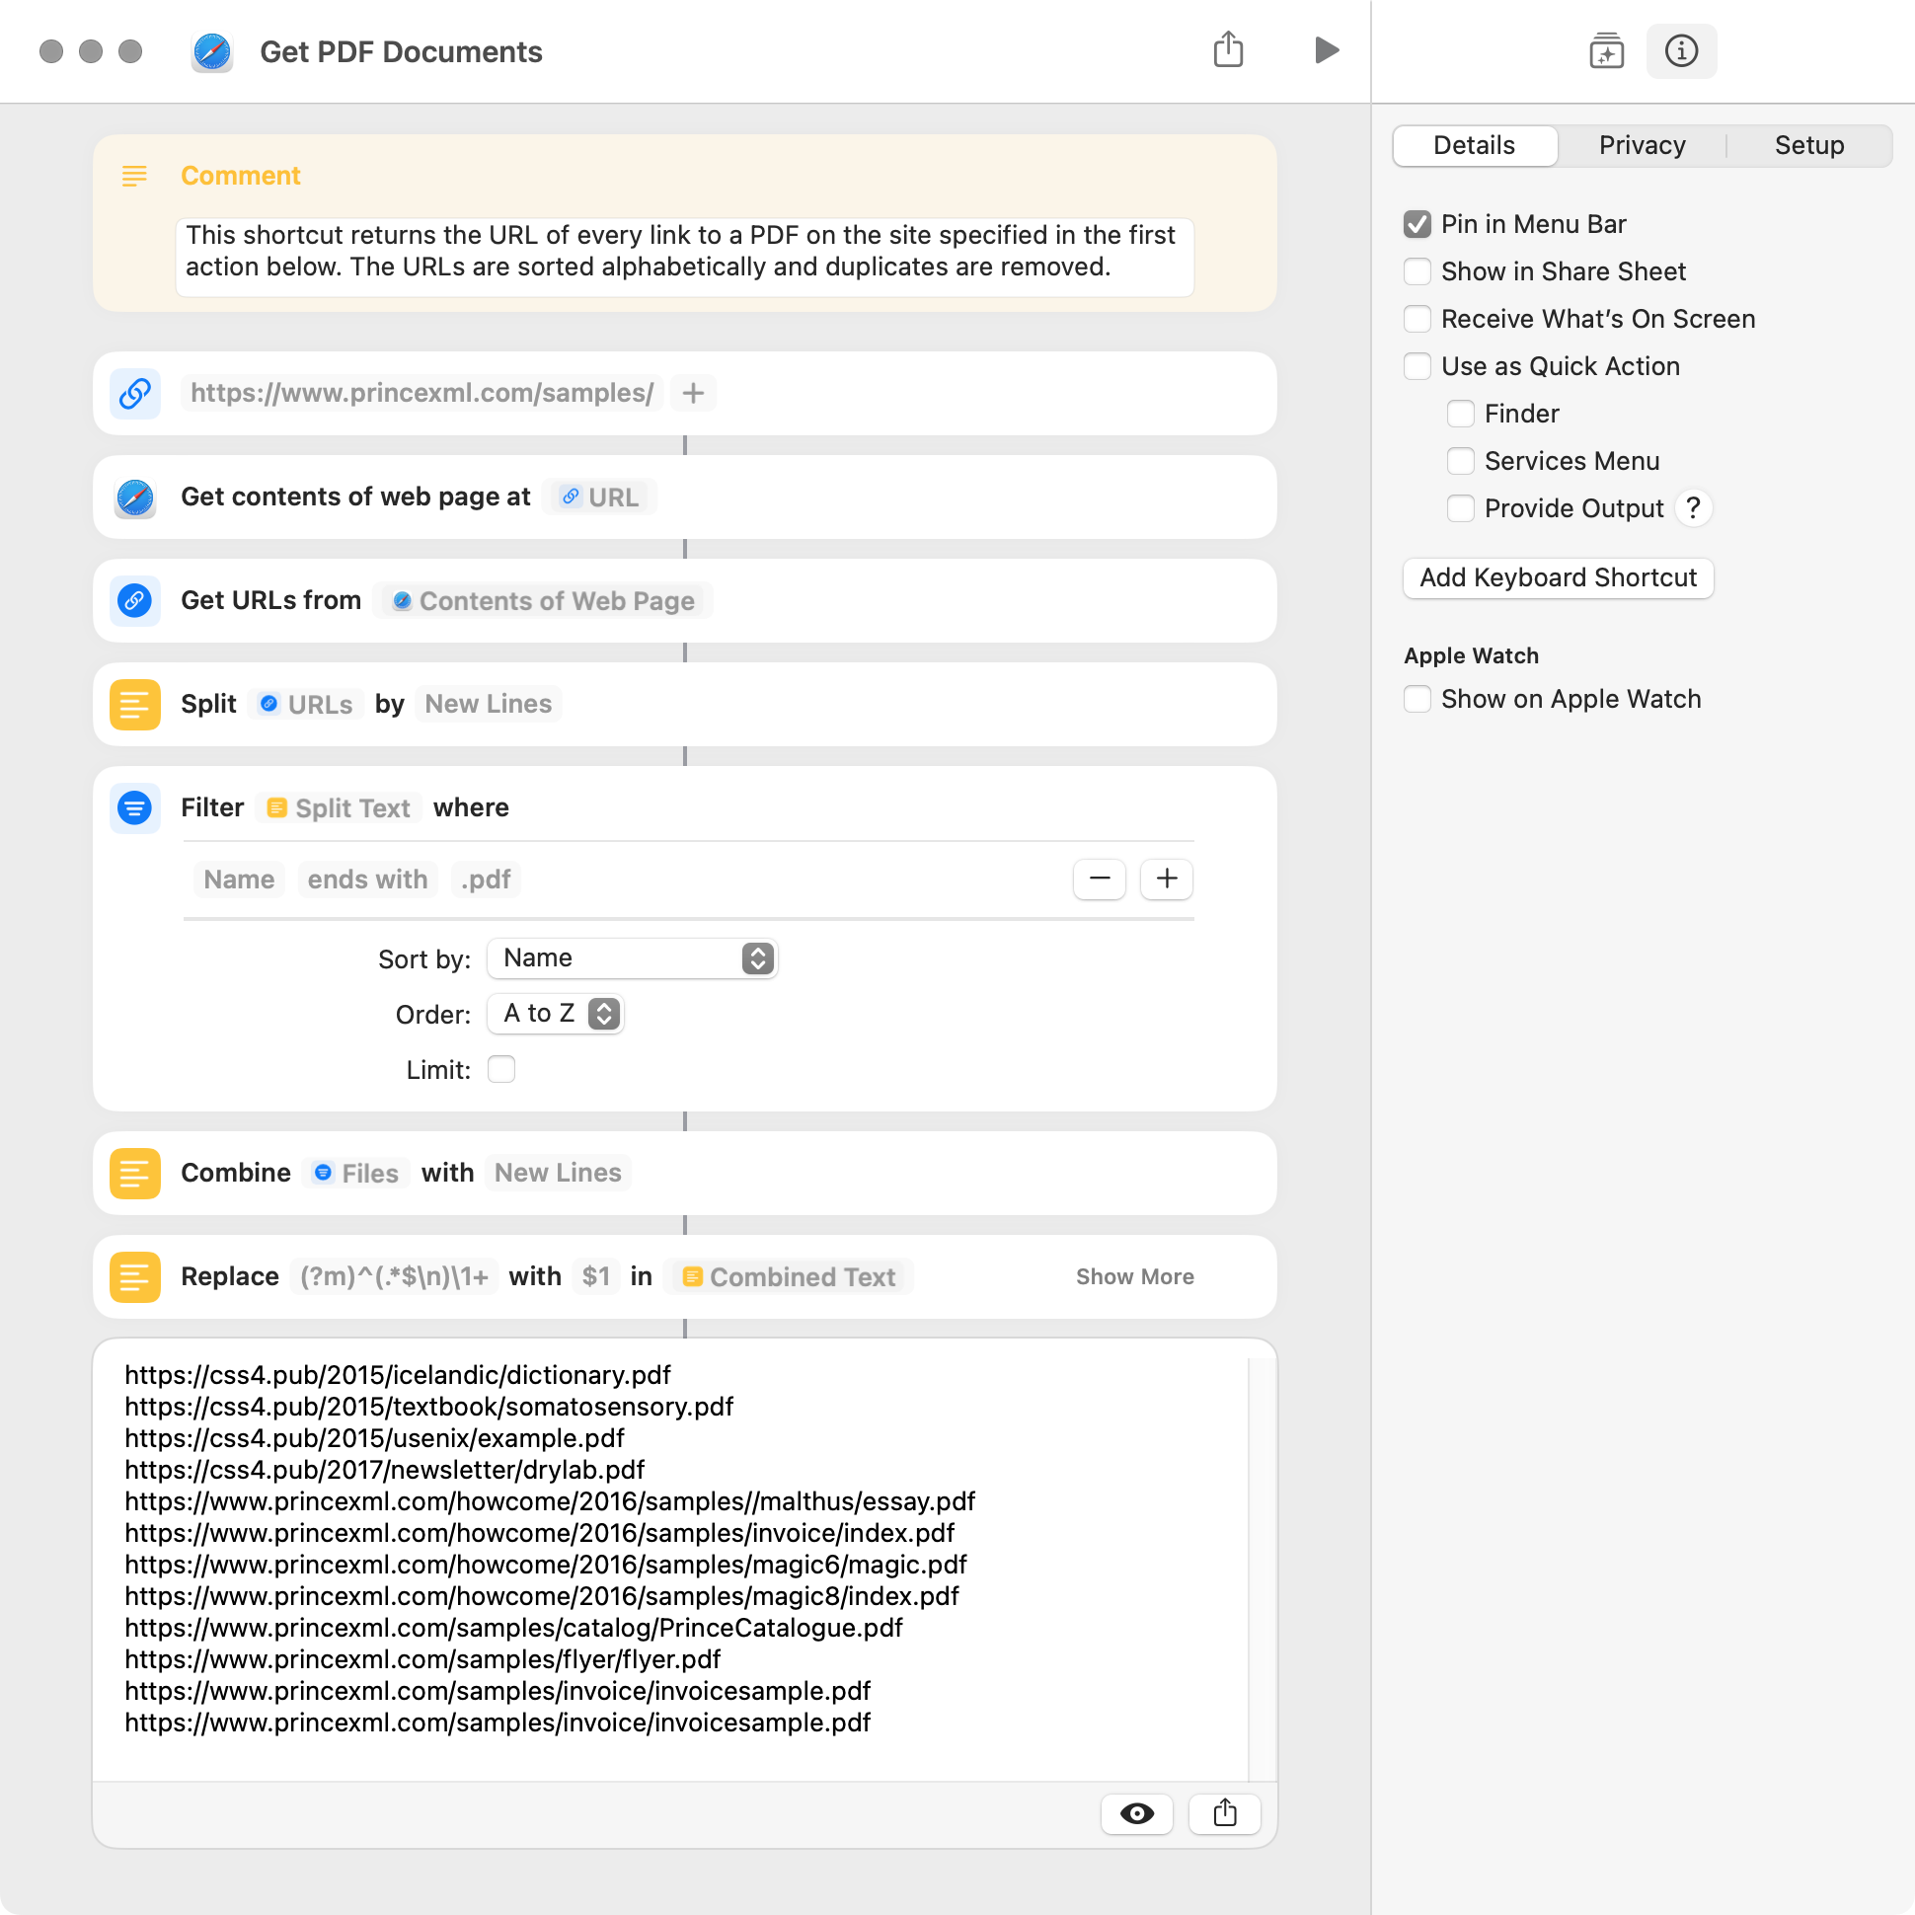Click the Comment action icon
Viewport: 1915px width, 1915px height.
(x=134, y=176)
